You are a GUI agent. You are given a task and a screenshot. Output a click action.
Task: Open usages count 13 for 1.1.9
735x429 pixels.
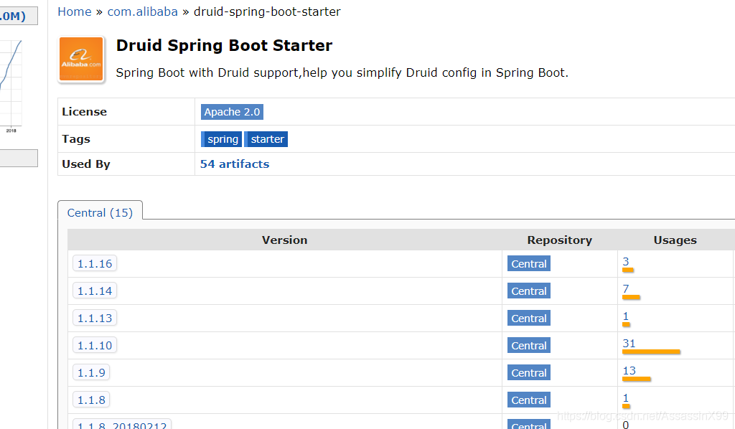pos(629,370)
